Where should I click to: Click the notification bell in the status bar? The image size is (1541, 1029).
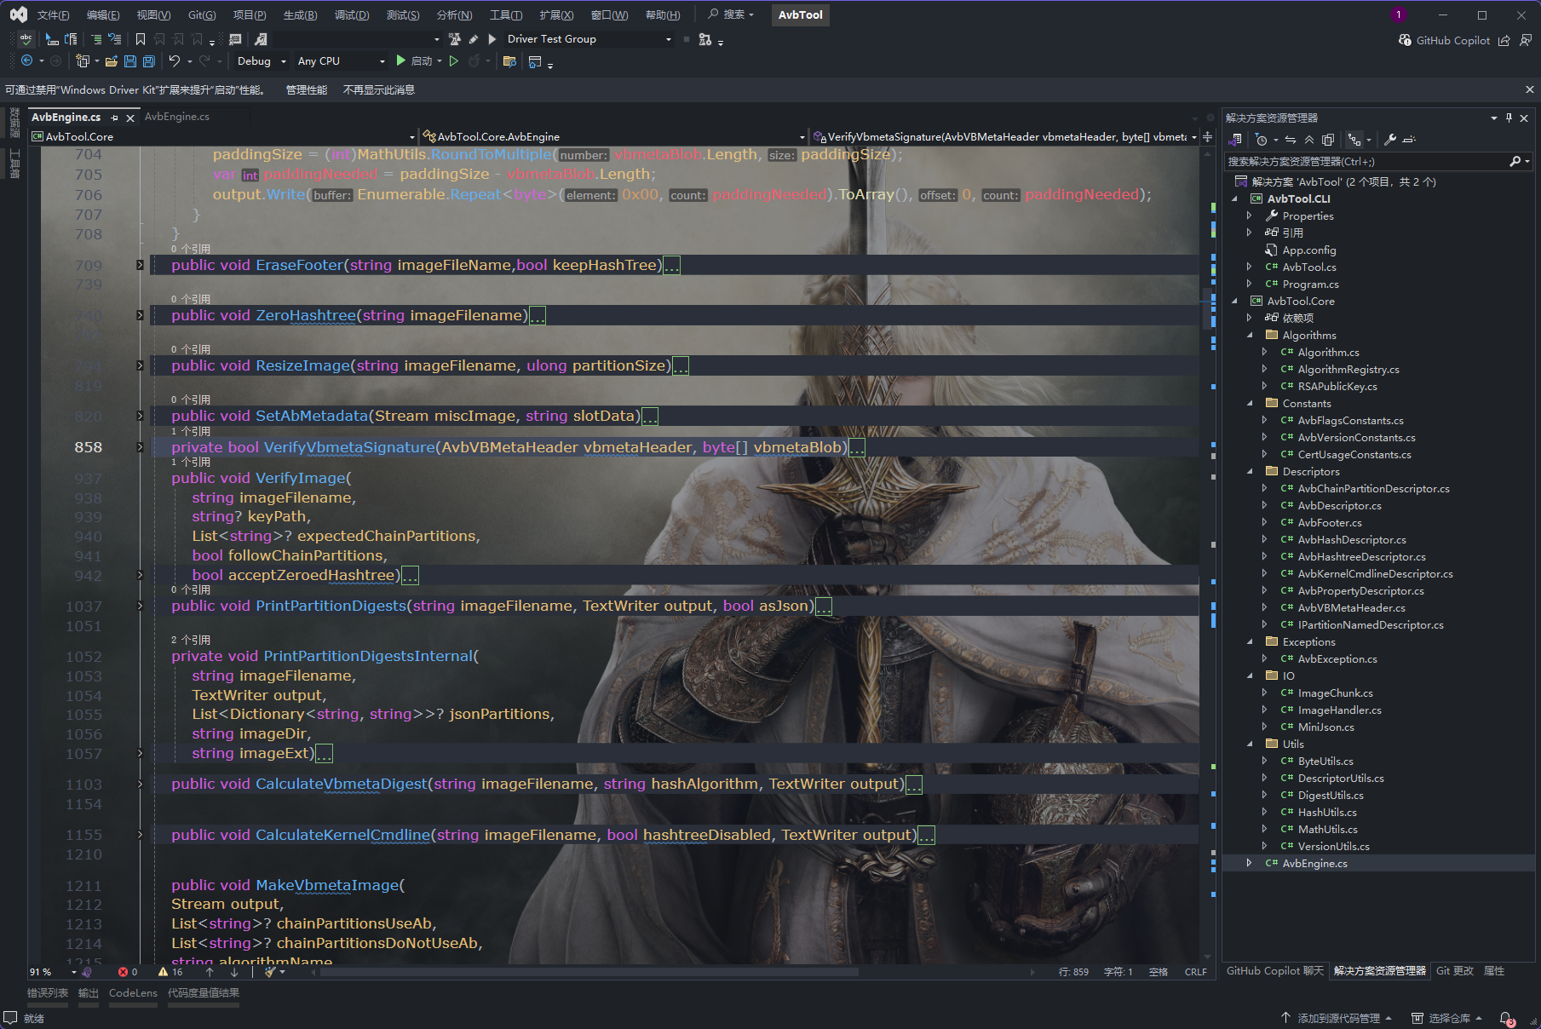click(x=1504, y=1017)
